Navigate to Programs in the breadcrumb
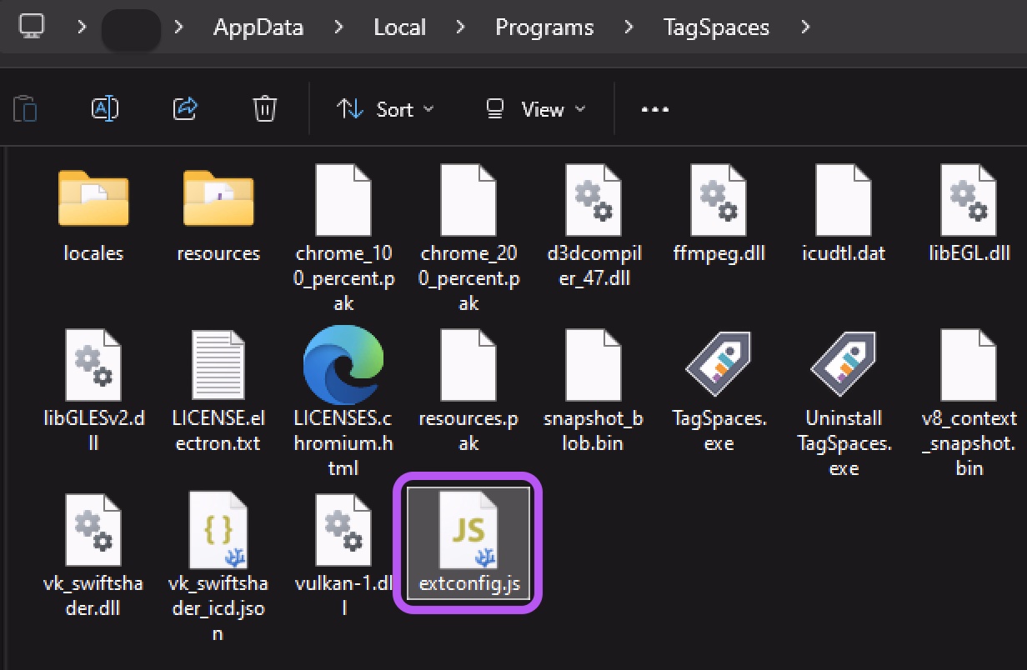 (x=544, y=27)
